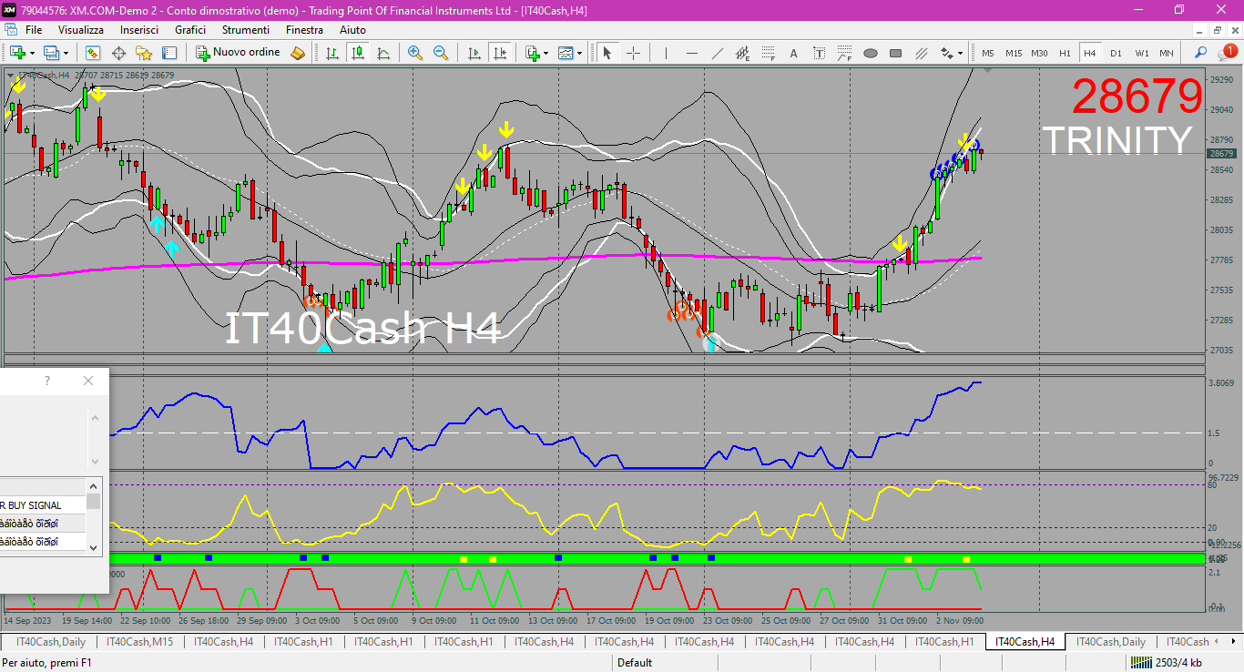
Task: Set timeframe to W1
Action: (x=1141, y=53)
